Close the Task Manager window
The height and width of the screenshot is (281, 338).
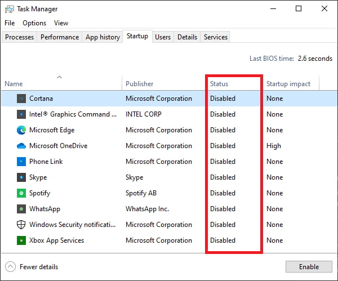pos(324,9)
